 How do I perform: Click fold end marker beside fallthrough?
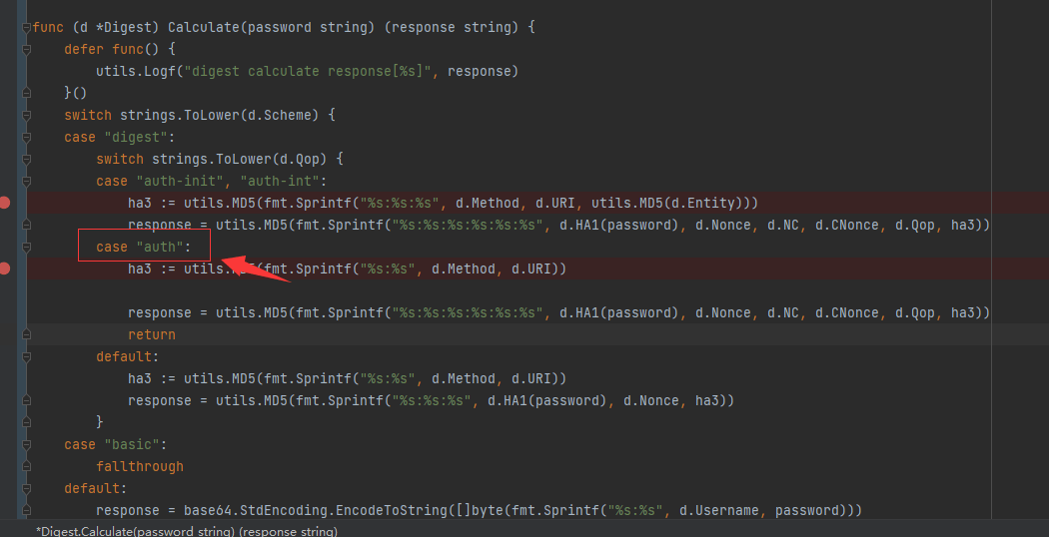[x=26, y=466]
